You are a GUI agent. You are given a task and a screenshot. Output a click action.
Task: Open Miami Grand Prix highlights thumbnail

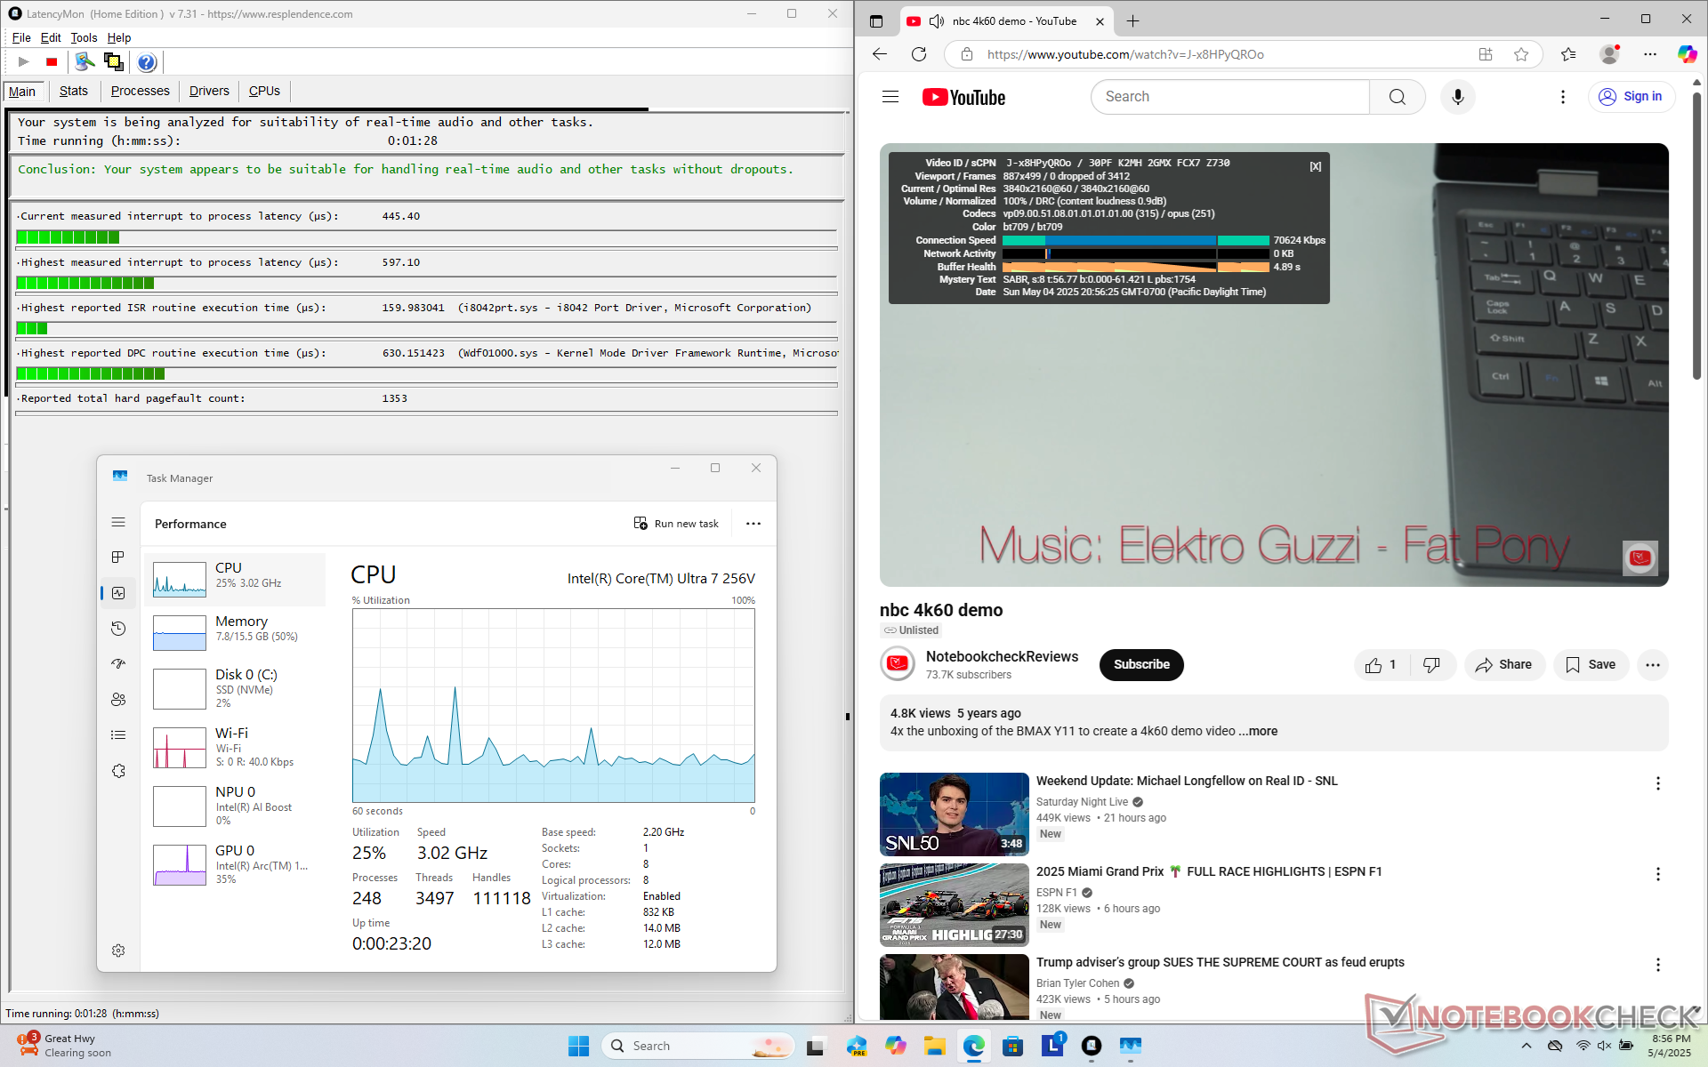tap(954, 905)
